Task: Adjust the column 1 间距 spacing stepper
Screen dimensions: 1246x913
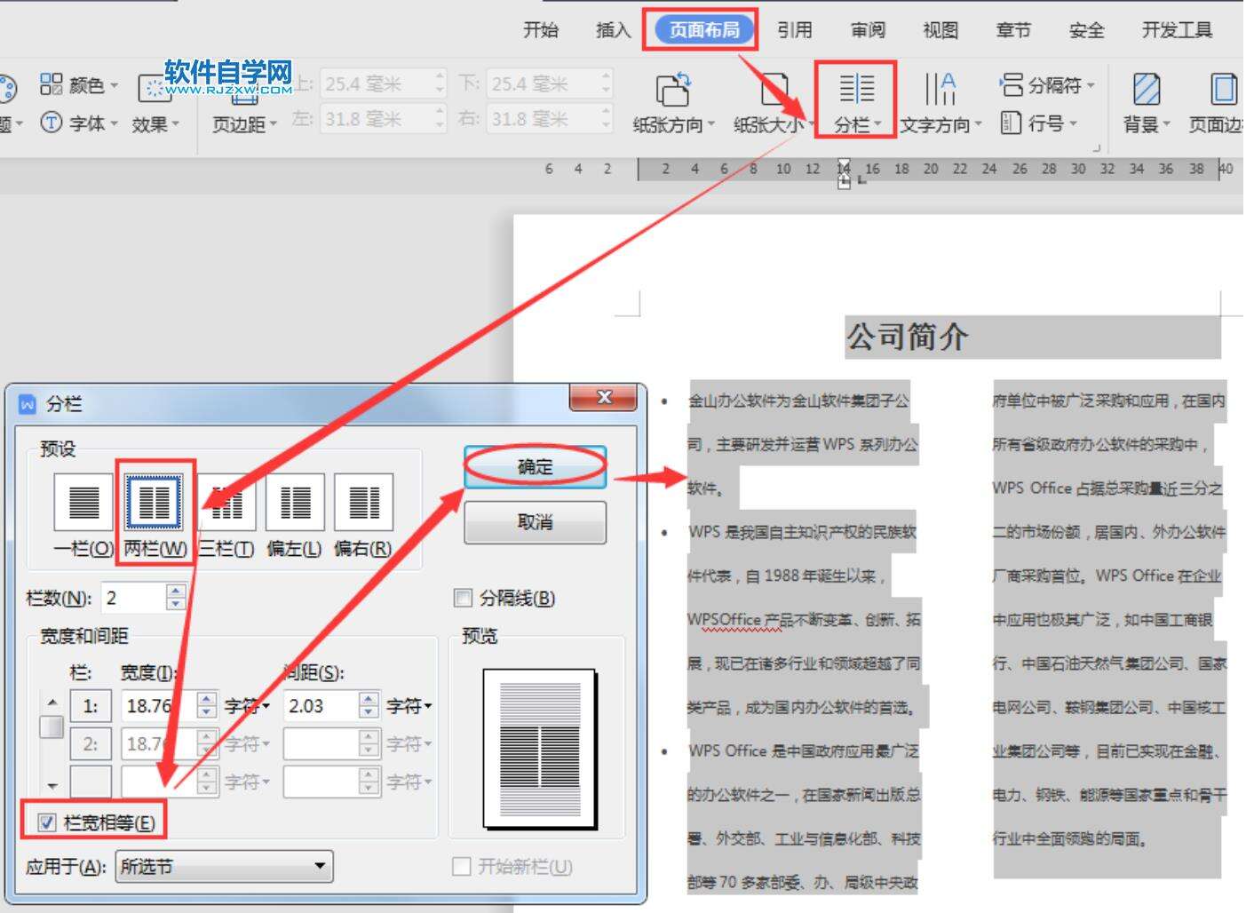Action: (x=369, y=706)
